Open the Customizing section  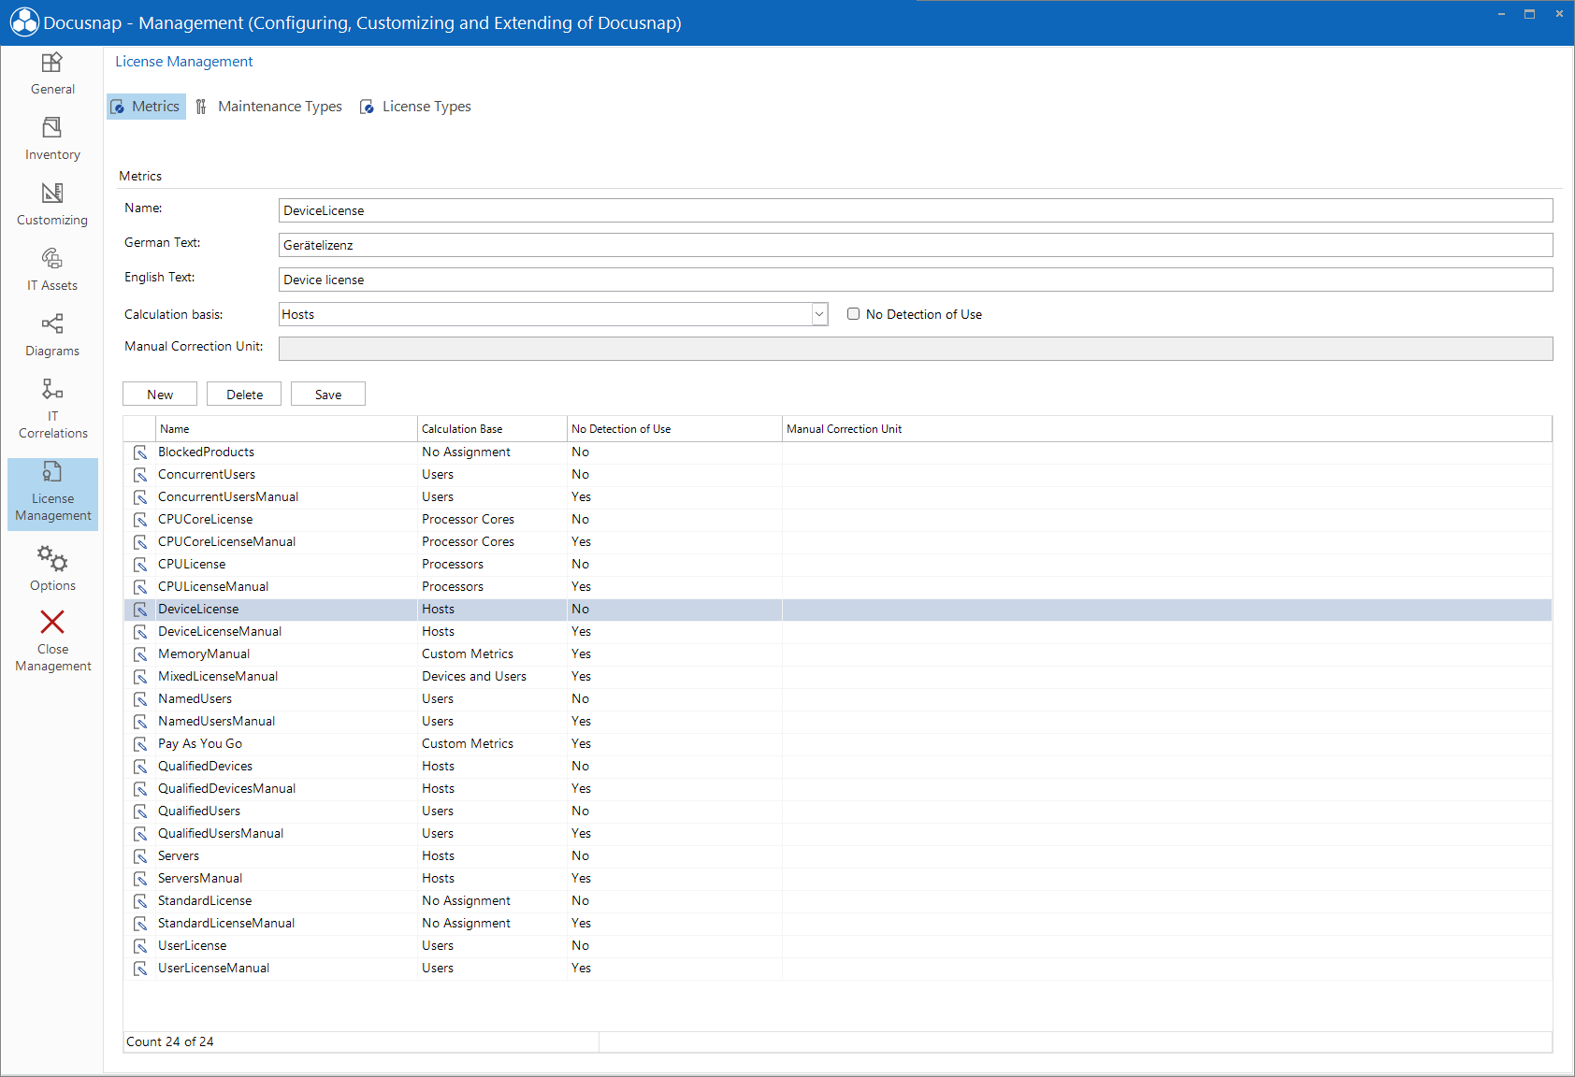point(52,205)
